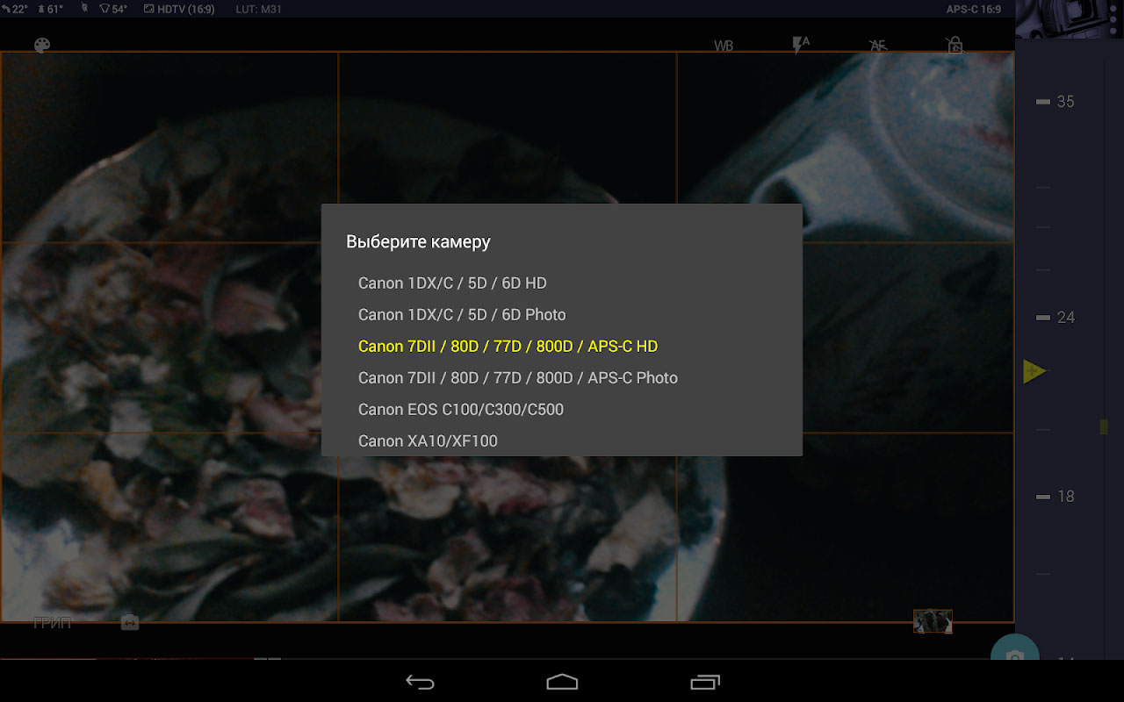
Task: Choose Canon 7DII / 80D / 77D / 800D / APS-C HD
Action: point(561,347)
